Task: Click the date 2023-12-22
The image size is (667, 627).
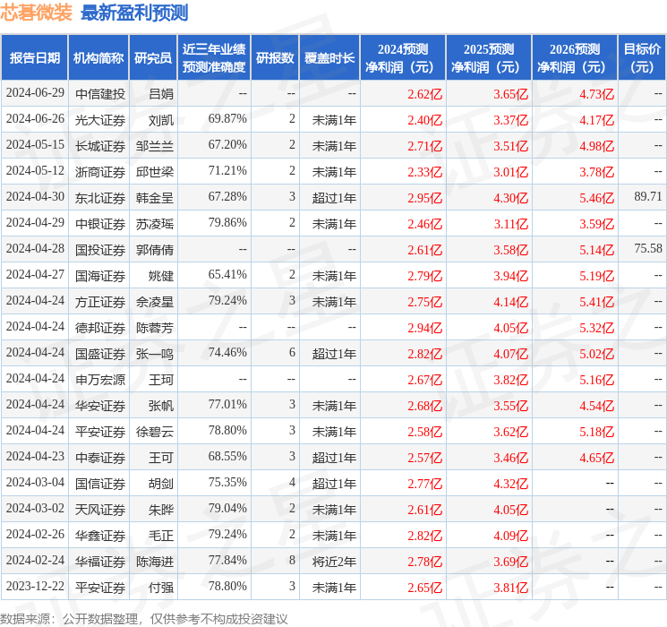Action: click(35, 586)
